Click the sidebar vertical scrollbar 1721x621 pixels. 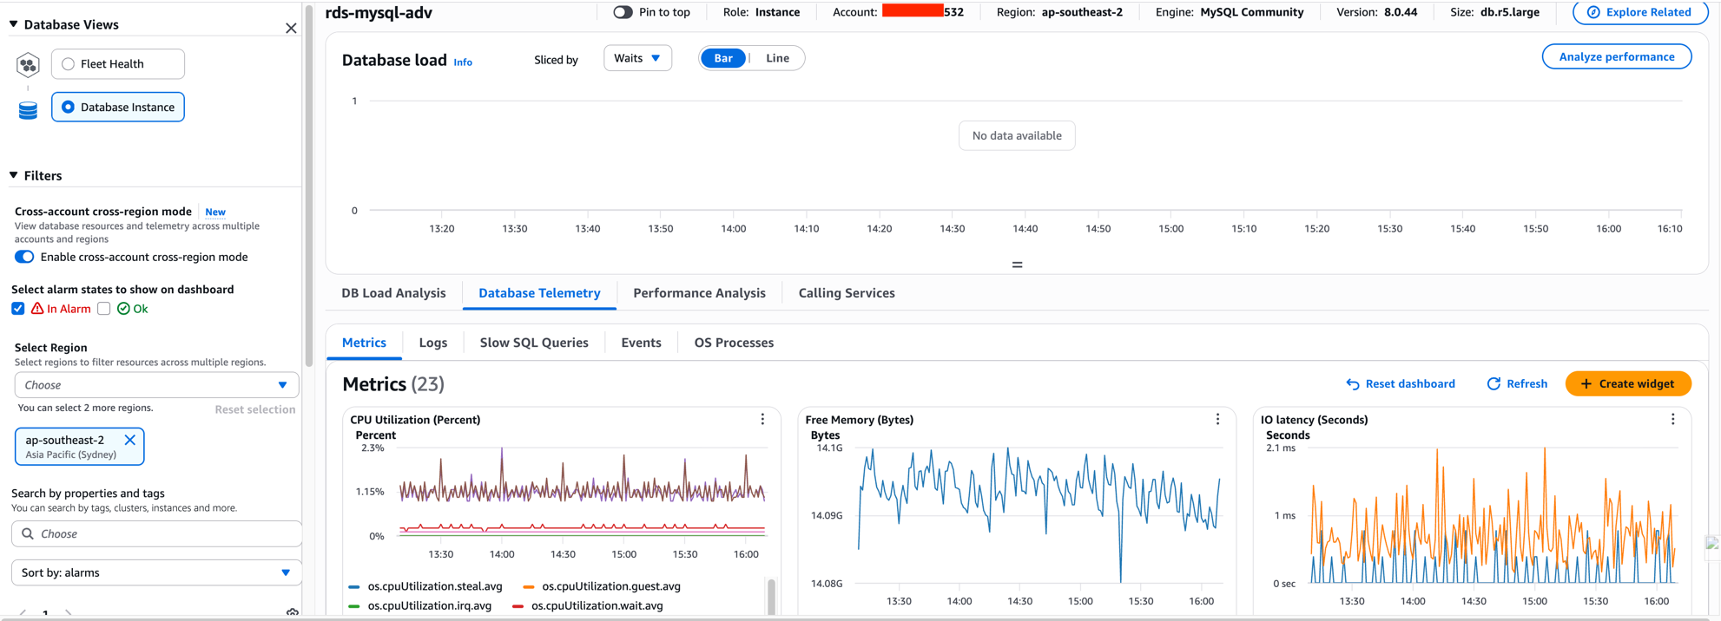pos(308,186)
